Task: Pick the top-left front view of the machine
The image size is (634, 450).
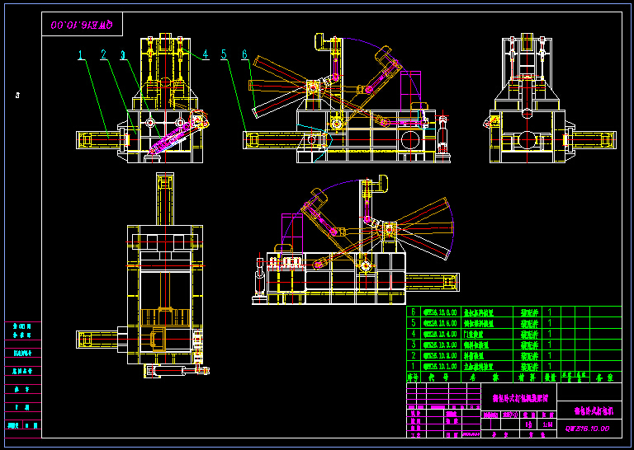Action: point(142,99)
